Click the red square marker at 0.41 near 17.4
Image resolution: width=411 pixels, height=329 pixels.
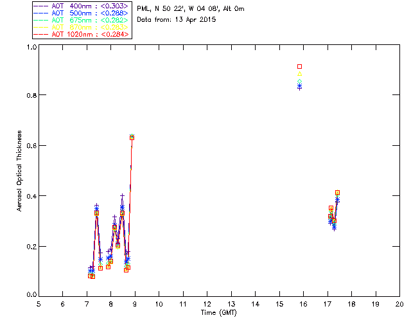(x=337, y=193)
